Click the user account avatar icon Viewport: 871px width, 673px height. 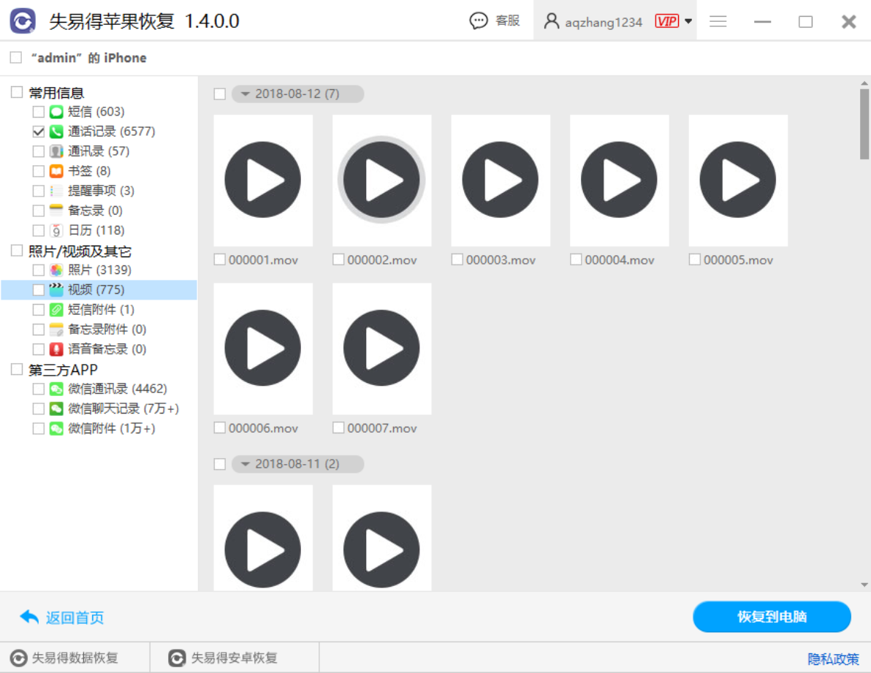[x=551, y=21]
